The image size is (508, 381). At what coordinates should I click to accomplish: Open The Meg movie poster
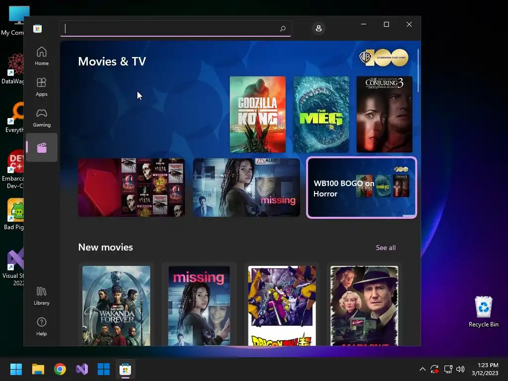(321, 115)
